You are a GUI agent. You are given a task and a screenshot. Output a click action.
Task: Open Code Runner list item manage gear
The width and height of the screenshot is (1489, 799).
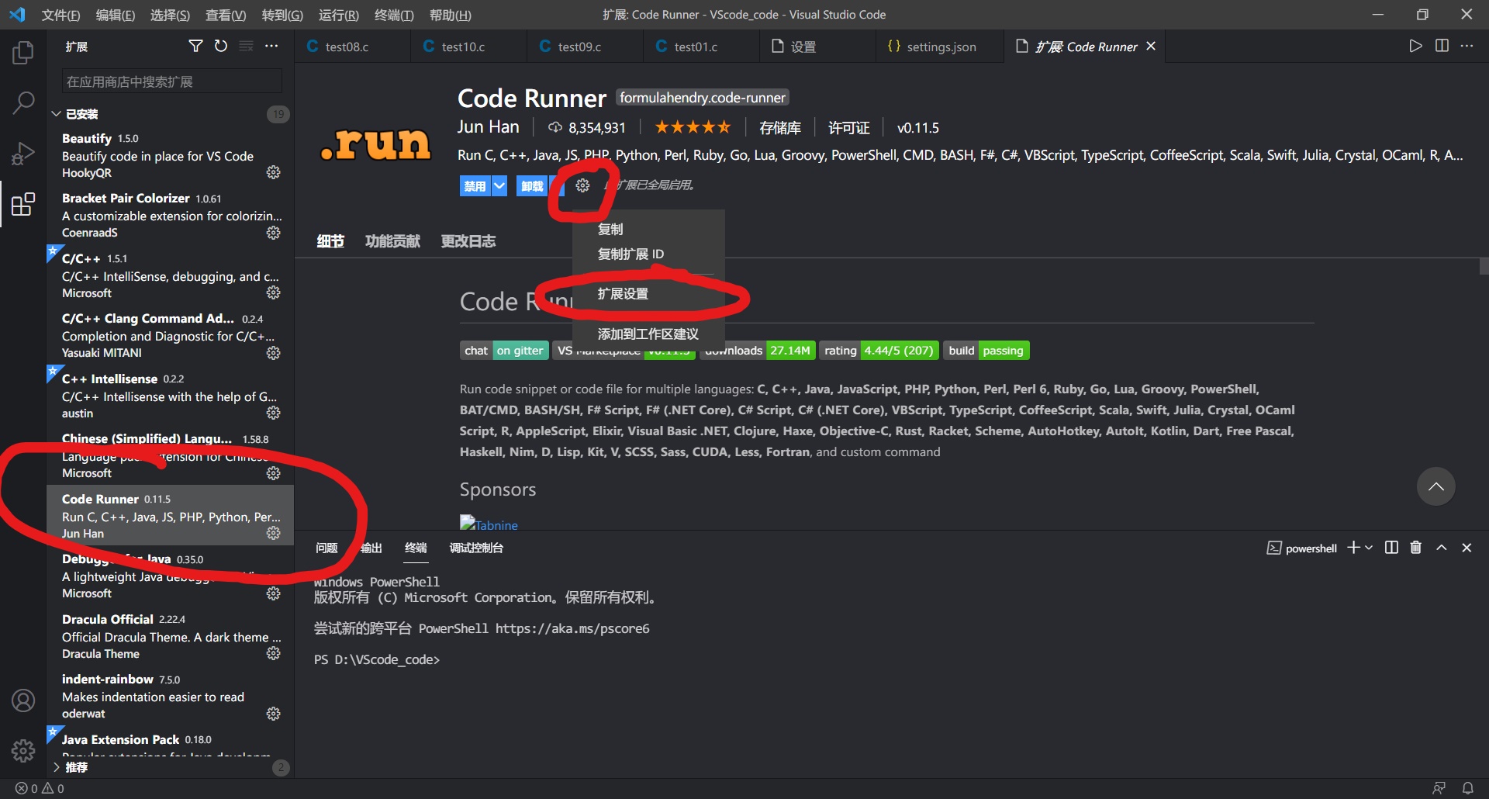274,533
